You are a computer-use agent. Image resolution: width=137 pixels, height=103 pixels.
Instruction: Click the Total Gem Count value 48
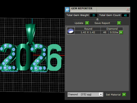(x=125, y=15)
